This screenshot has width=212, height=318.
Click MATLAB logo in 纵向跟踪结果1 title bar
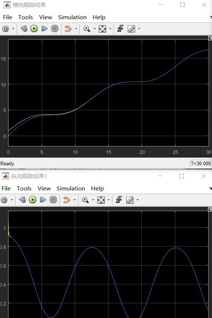(x=6, y=176)
